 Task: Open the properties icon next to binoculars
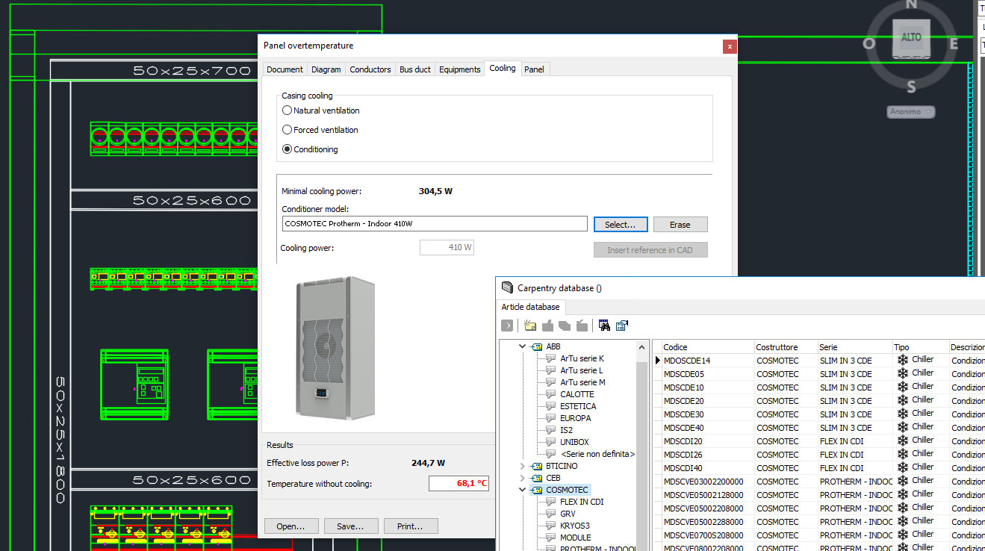621,326
